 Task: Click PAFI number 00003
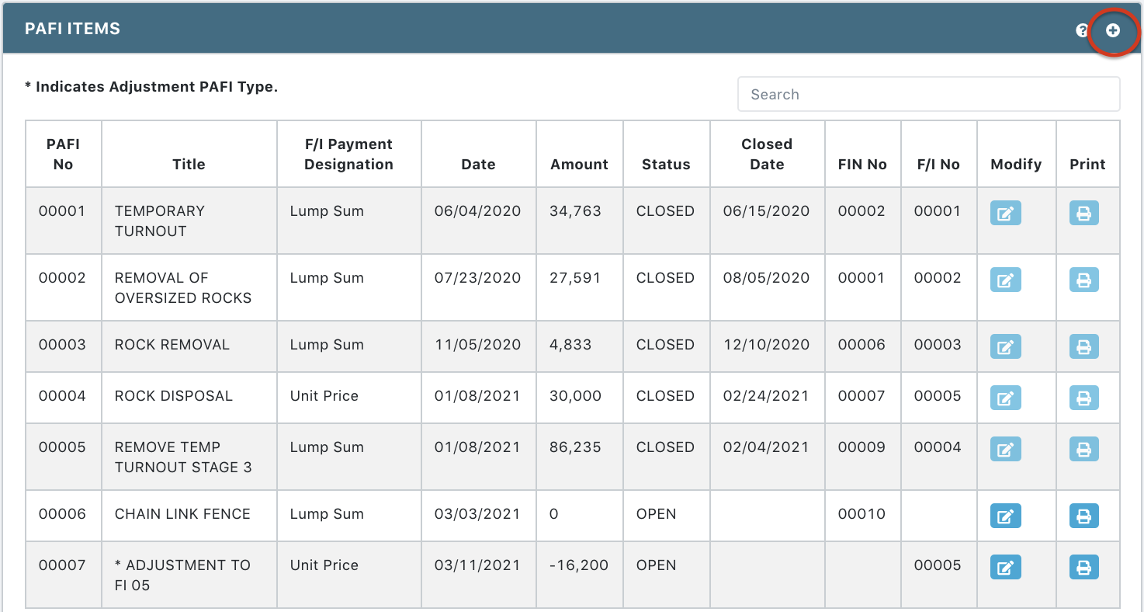[x=62, y=344]
